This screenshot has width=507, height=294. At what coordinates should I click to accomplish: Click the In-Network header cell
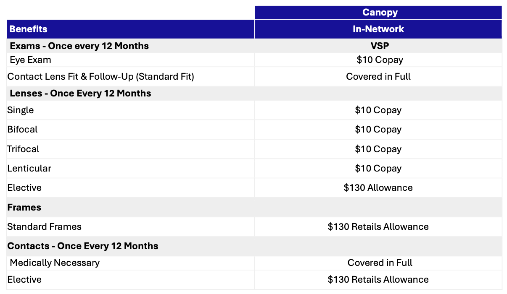coord(378,29)
